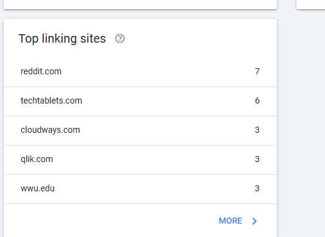Image resolution: width=325 pixels, height=237 pixels.
Task: Click the MORE button
Action: click(x=238, y=221)
